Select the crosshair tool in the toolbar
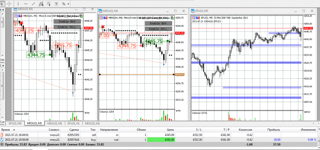The width and height of the screenshot is (320, 150). point(9,4)
